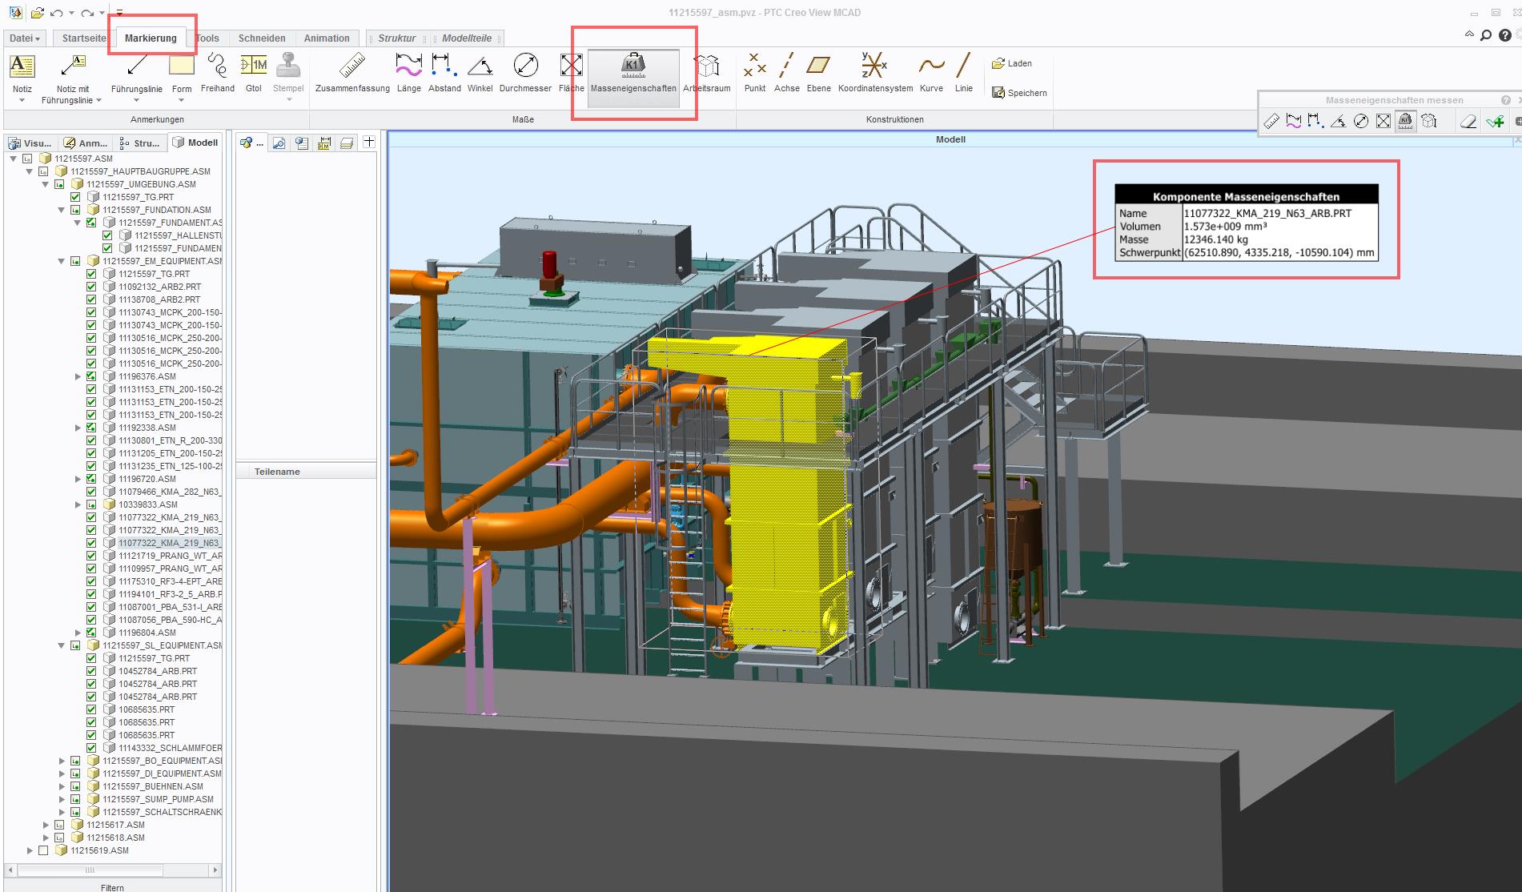Image resolution: width=1522 pixels, height=892 pixels.
Task: Click the redo arrow in quick access
Action: tap(87, 13)
